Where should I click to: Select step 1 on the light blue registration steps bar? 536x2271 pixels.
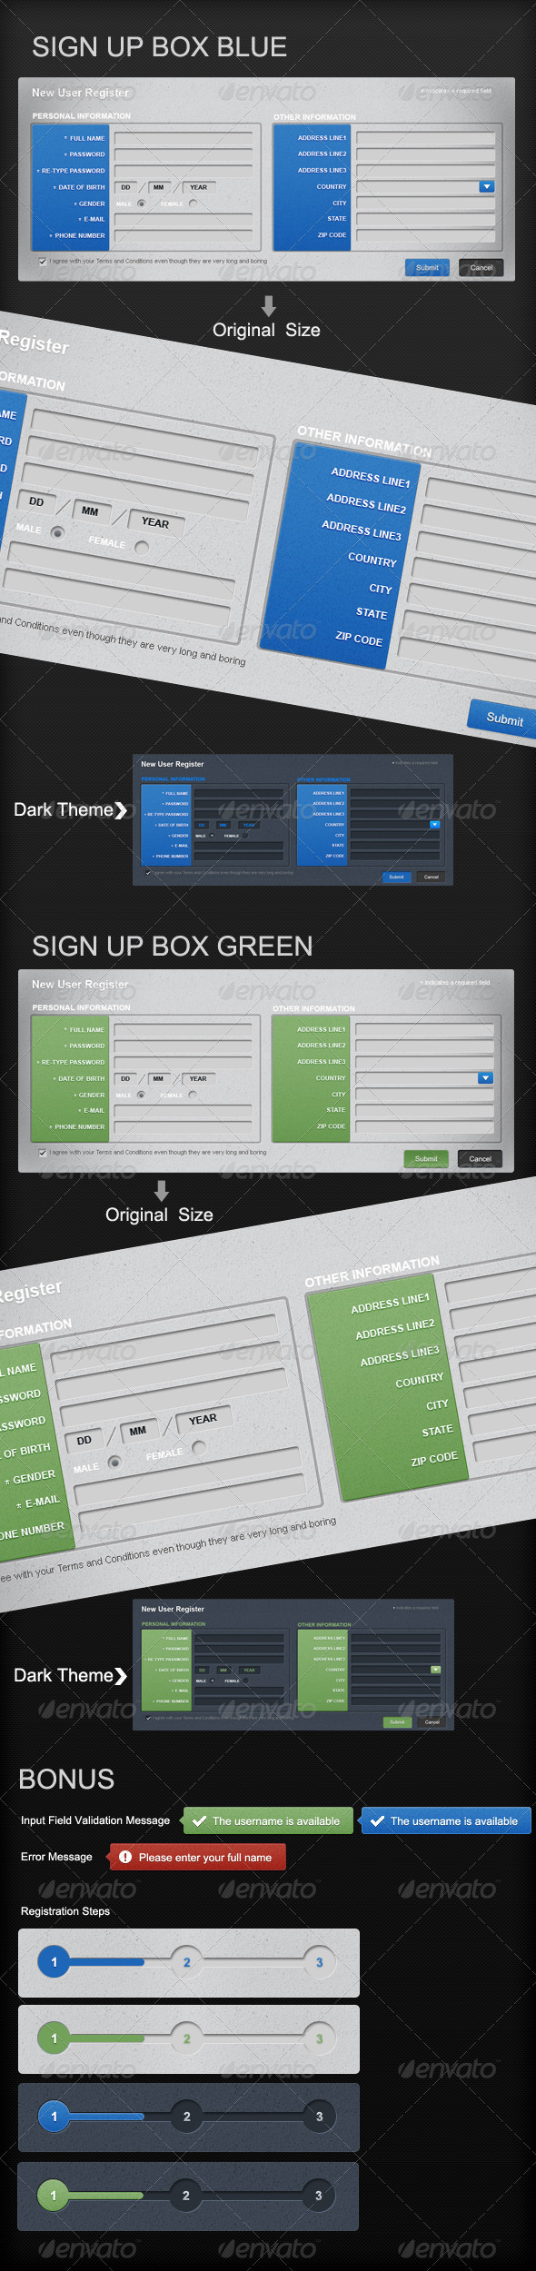54,1962
